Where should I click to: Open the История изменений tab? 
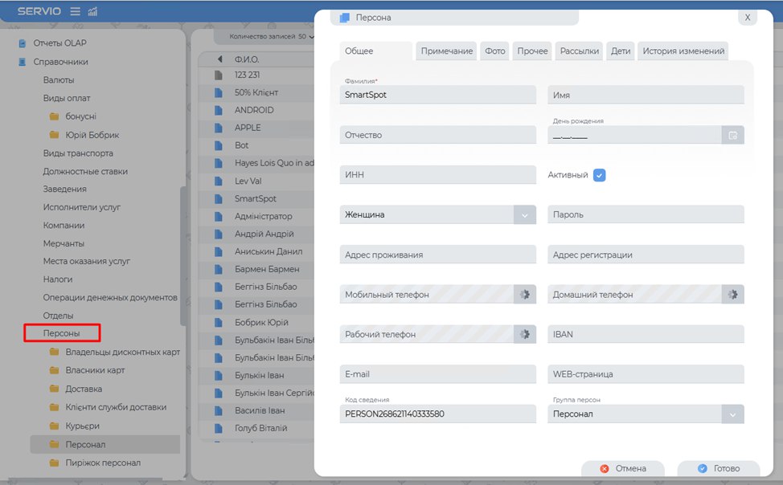(683, 51)
